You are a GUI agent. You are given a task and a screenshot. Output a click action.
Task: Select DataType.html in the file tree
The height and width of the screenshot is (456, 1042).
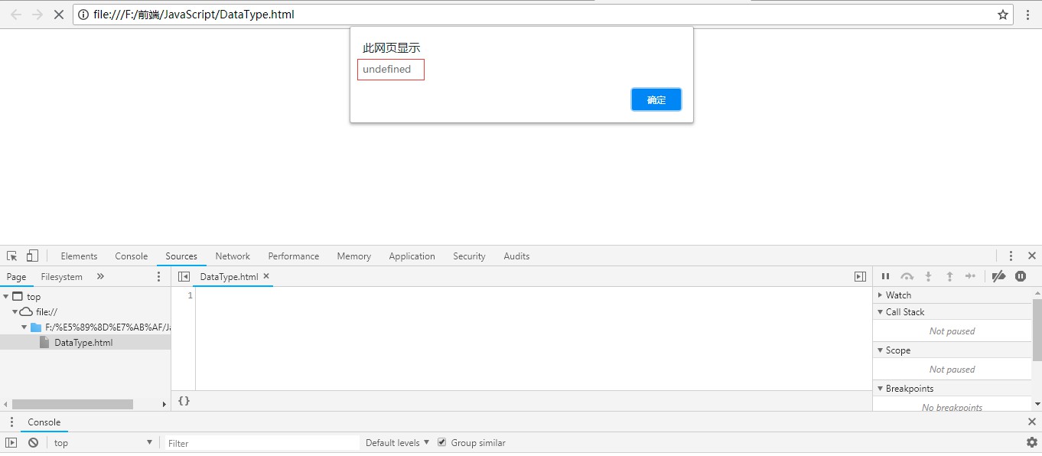[x=83, y=343]
